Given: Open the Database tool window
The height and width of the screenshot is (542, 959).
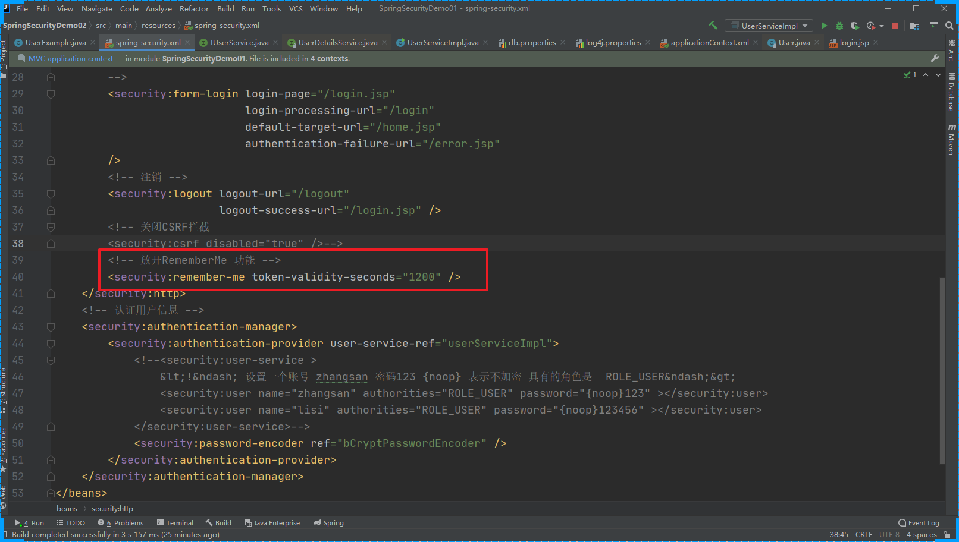Looking at the screenshot, I should pos(952,92).
